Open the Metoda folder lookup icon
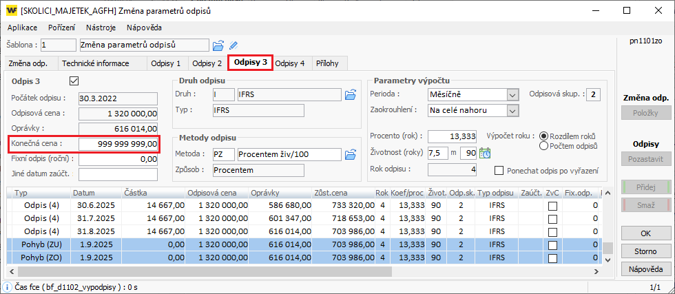This screenshot has height=294, width=675. tap(350, 153)
